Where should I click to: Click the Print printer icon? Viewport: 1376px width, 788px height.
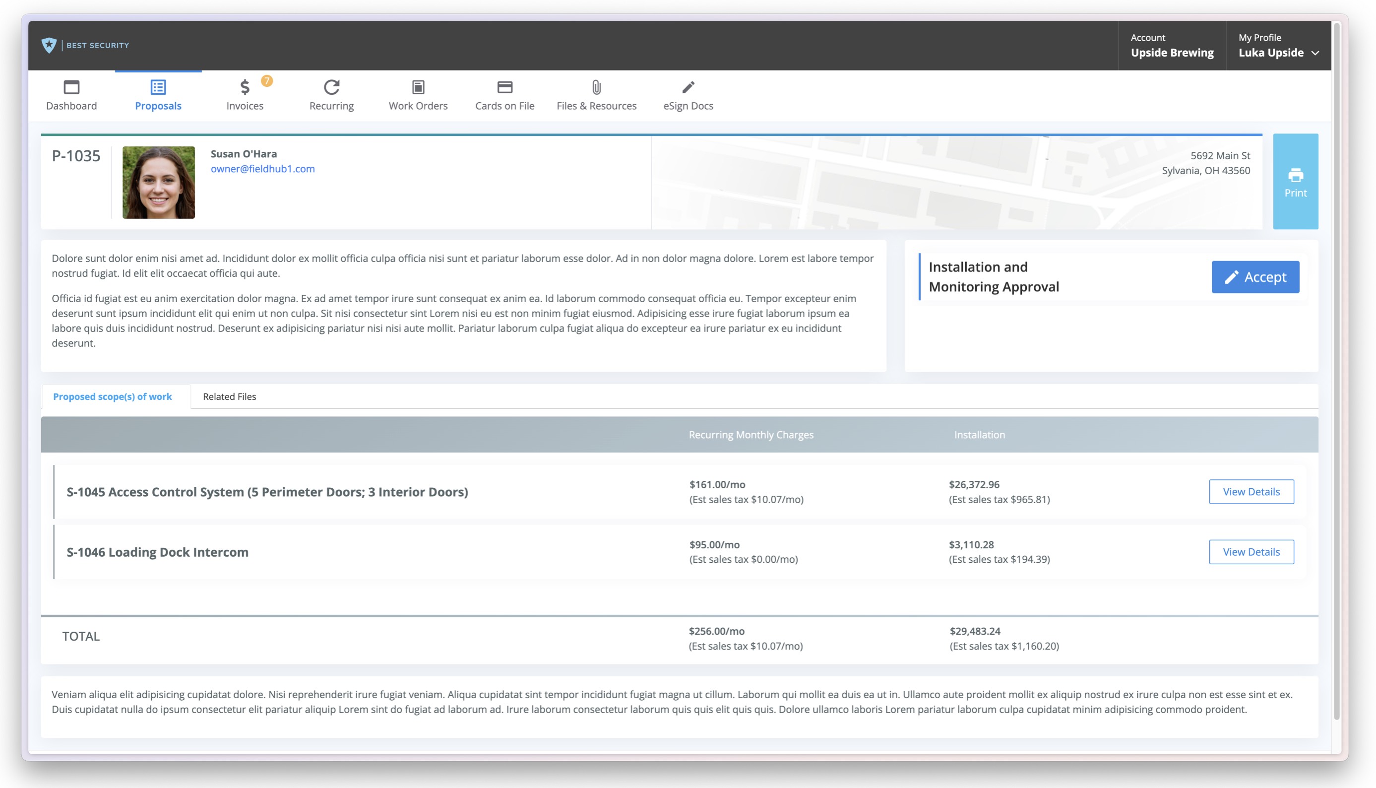coord(1296,175)
